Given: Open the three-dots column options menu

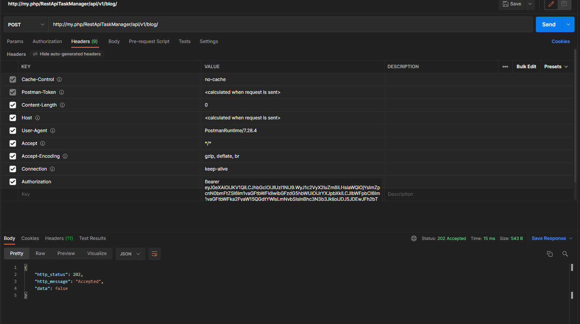Looking at the screenshot, I should click(x=505, y=67).
